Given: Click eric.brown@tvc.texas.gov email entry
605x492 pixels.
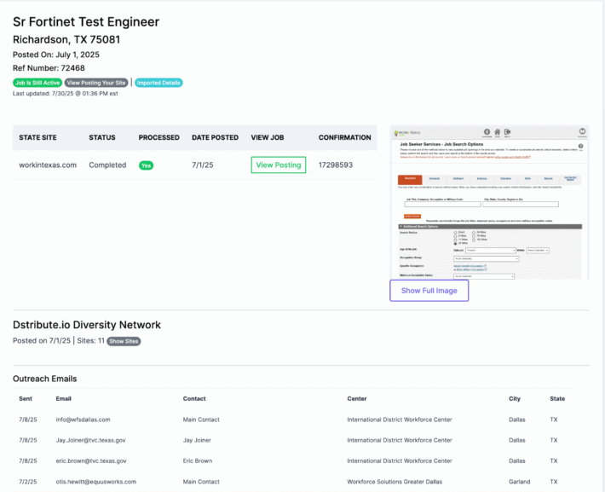Looking at the screenshot, I should click(90, 461).
